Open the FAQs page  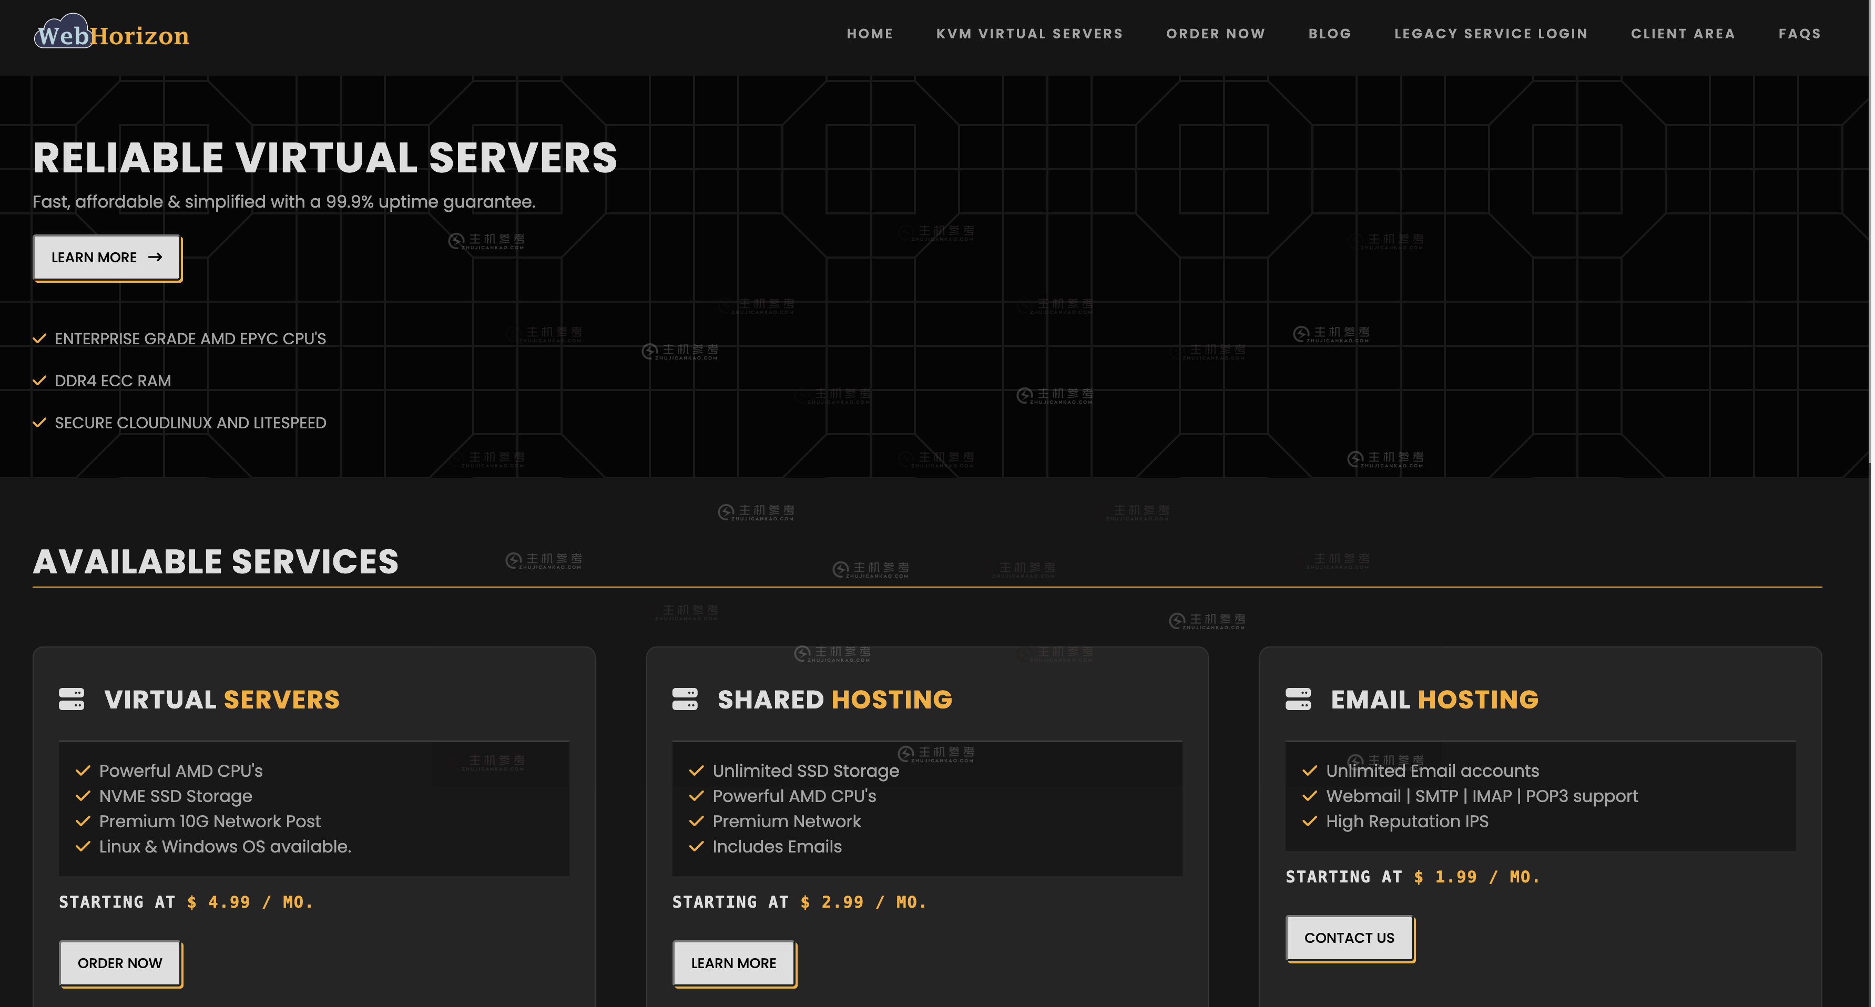click(x=1799, y=34)
